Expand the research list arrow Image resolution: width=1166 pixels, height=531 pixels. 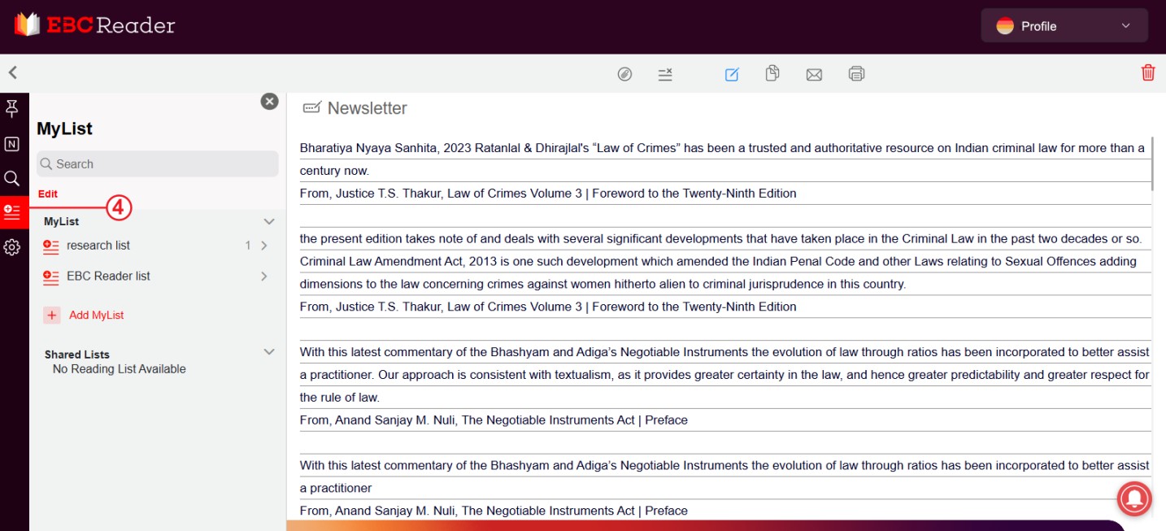pos(263,246)
